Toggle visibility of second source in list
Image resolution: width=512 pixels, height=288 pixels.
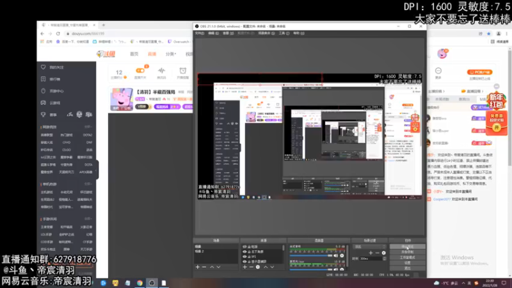[244, 252]
